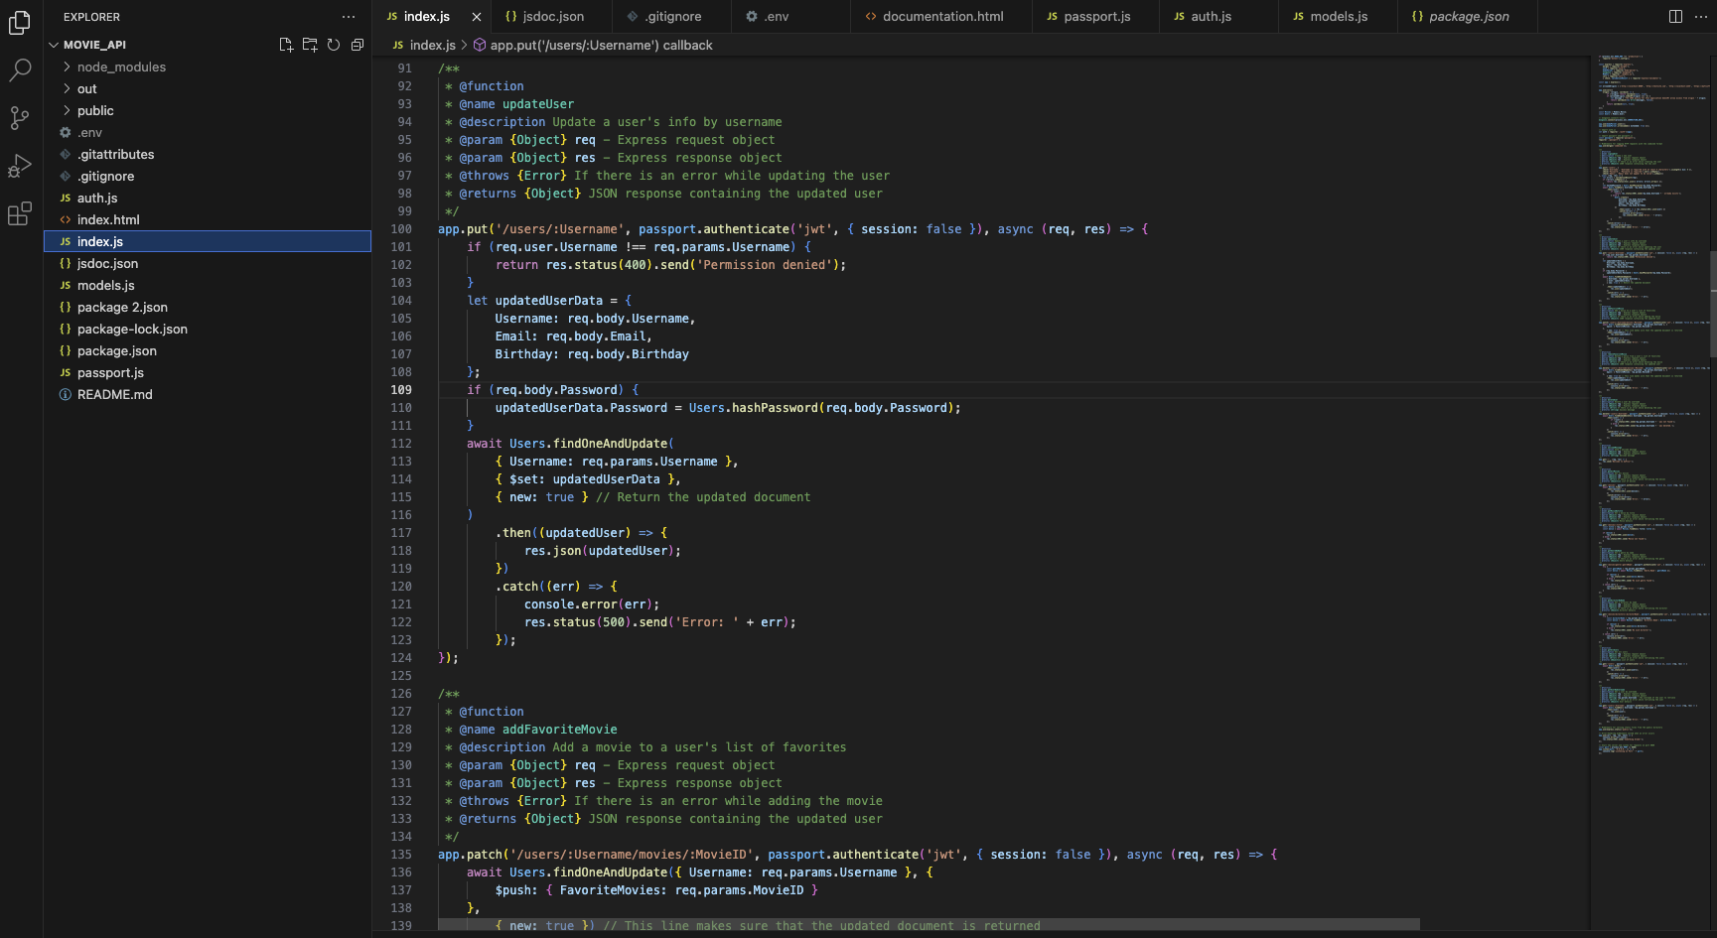Switch to the documentation.html tab

pyautogui.click(x=942, y=16)
